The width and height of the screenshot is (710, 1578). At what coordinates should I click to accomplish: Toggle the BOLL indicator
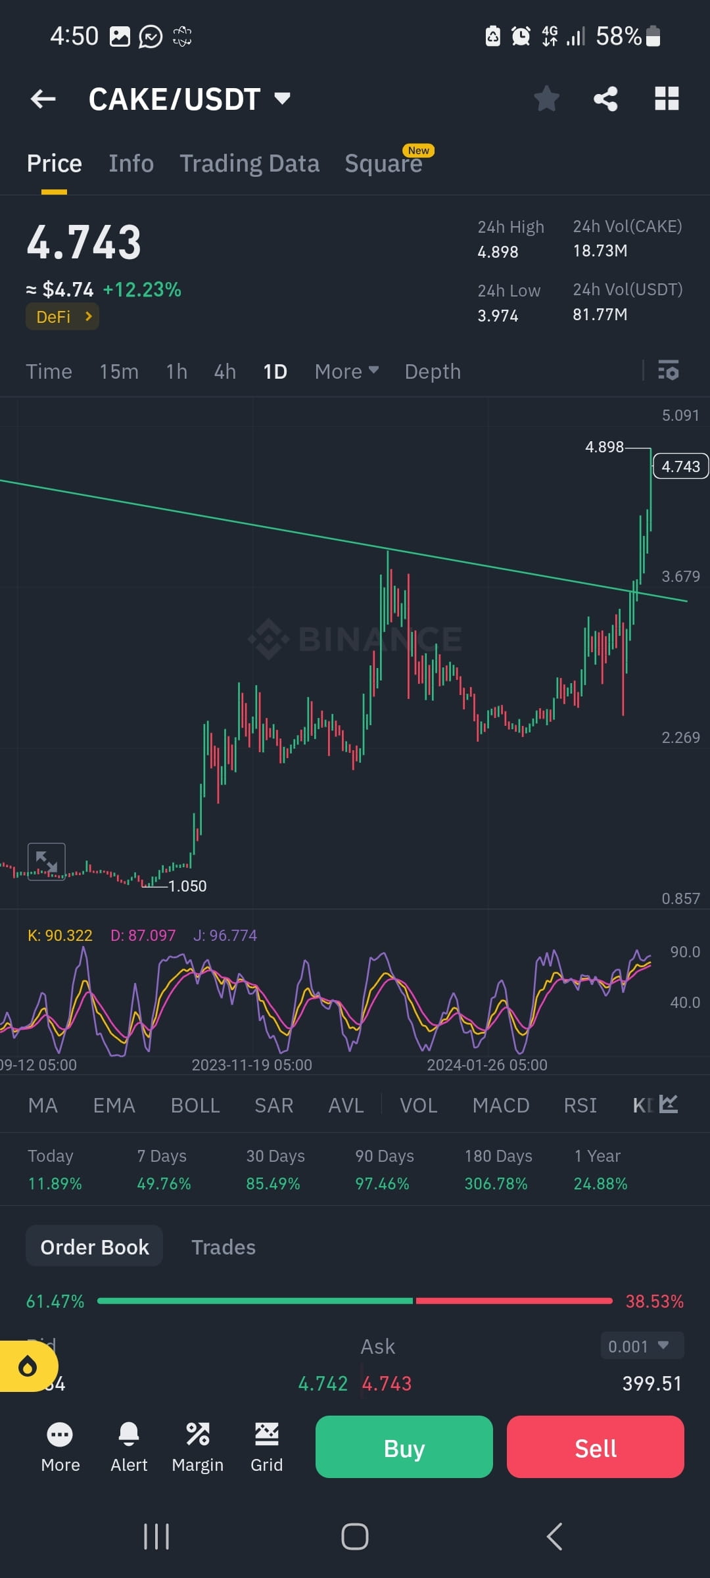click(195, 1105)
